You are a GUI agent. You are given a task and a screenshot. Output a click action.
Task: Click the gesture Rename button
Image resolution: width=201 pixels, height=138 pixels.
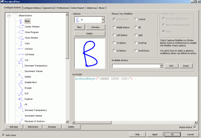point(95,27)
